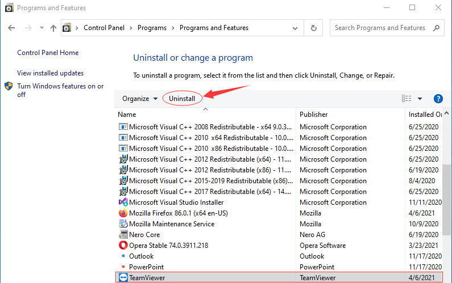Select Opera Stable 74.0.3911.218 entry
This screenshot has width=452, height=283.
(x=169, y=246)
